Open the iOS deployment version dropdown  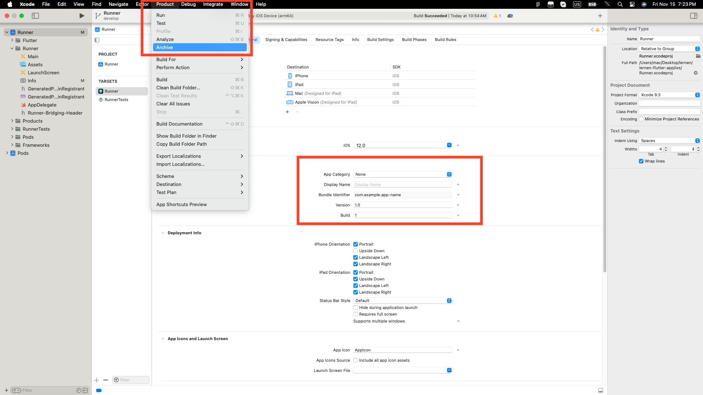[x=403, y=145]
